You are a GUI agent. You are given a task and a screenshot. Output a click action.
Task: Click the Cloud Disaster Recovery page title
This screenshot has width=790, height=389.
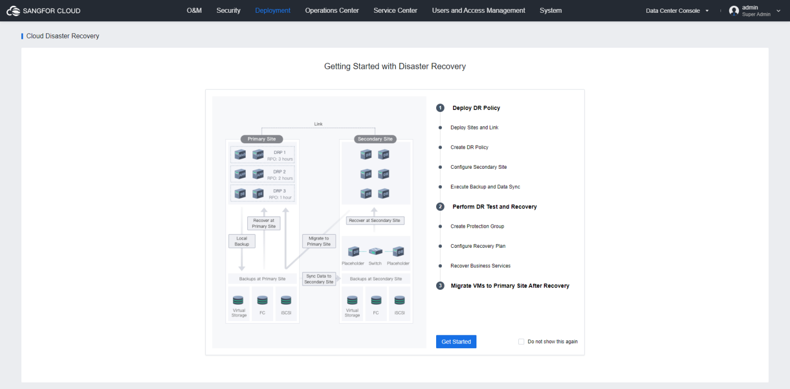63,36
